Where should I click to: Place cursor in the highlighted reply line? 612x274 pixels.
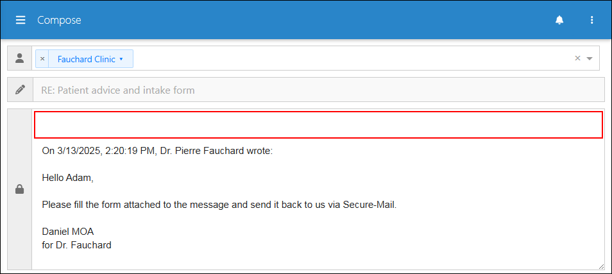tap(318, 124)
